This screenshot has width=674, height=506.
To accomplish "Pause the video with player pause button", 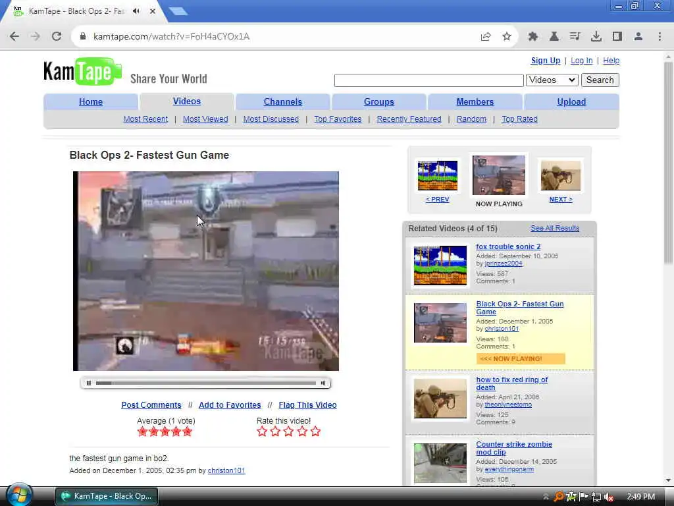I will [89, 383].
